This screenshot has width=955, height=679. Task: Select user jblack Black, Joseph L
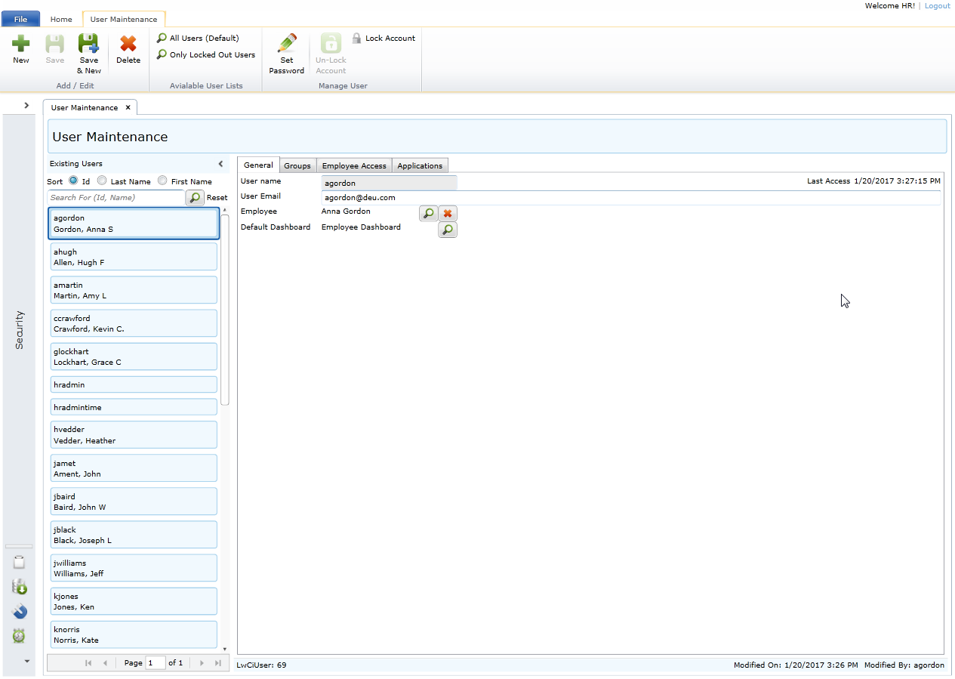(134, 535)
